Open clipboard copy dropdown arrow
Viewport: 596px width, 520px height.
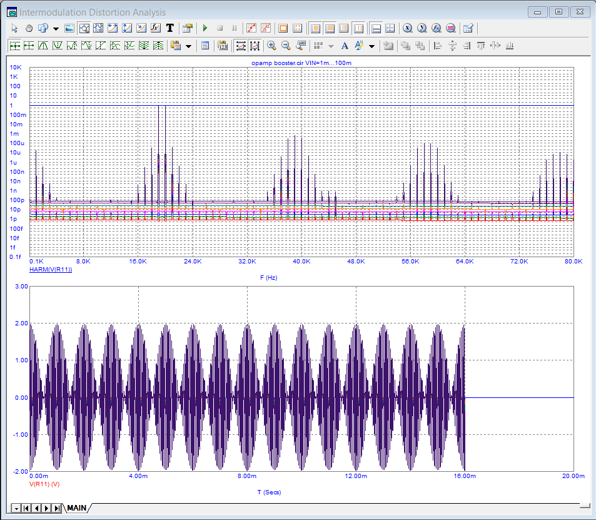tap(188, 46)
